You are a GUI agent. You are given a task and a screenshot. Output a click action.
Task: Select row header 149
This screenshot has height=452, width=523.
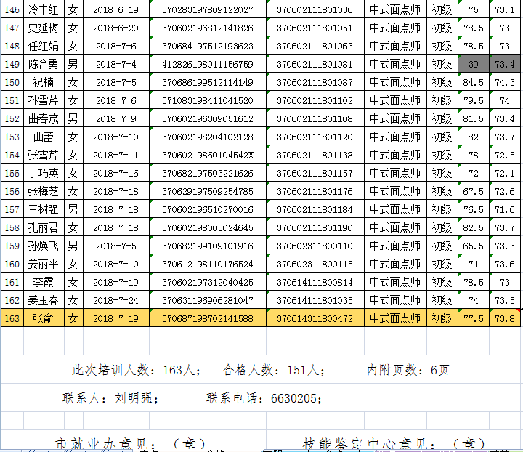coord(12,64)
